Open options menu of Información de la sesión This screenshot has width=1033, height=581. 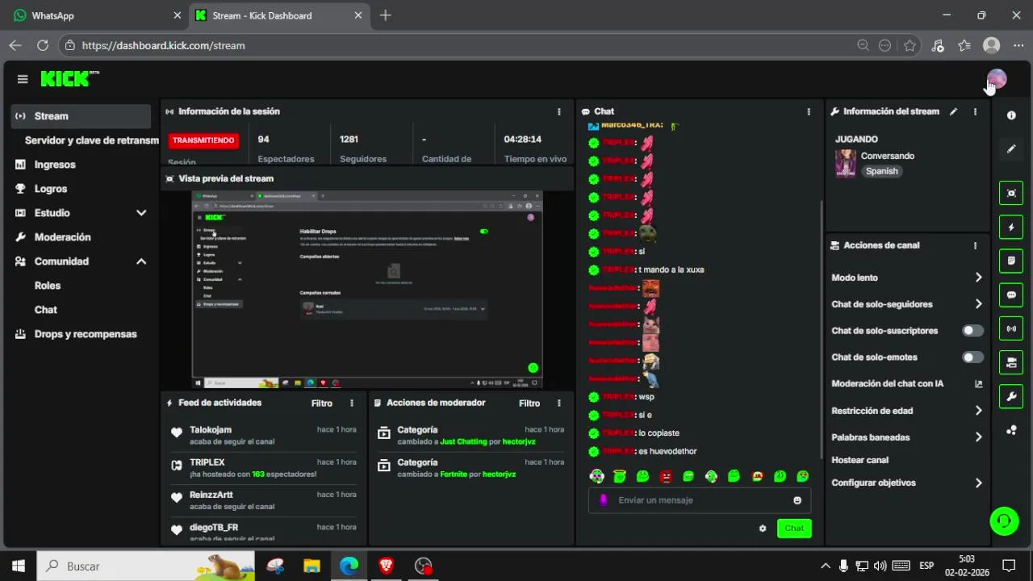[x=559, y=111]
